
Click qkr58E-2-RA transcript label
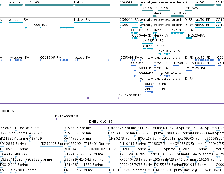[x=182, y=30]
